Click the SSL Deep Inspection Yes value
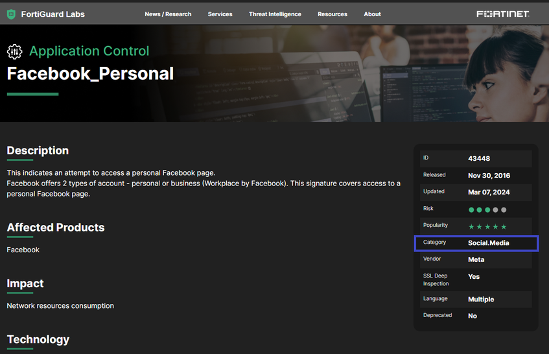 [x=474, y=277]
